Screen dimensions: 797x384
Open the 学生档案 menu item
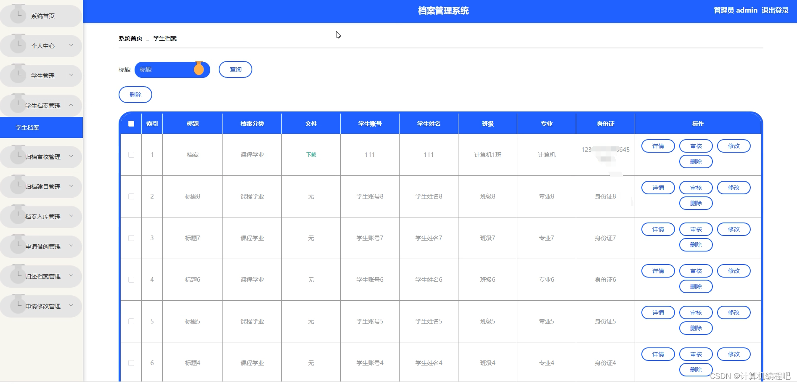(x=26, y=127)
